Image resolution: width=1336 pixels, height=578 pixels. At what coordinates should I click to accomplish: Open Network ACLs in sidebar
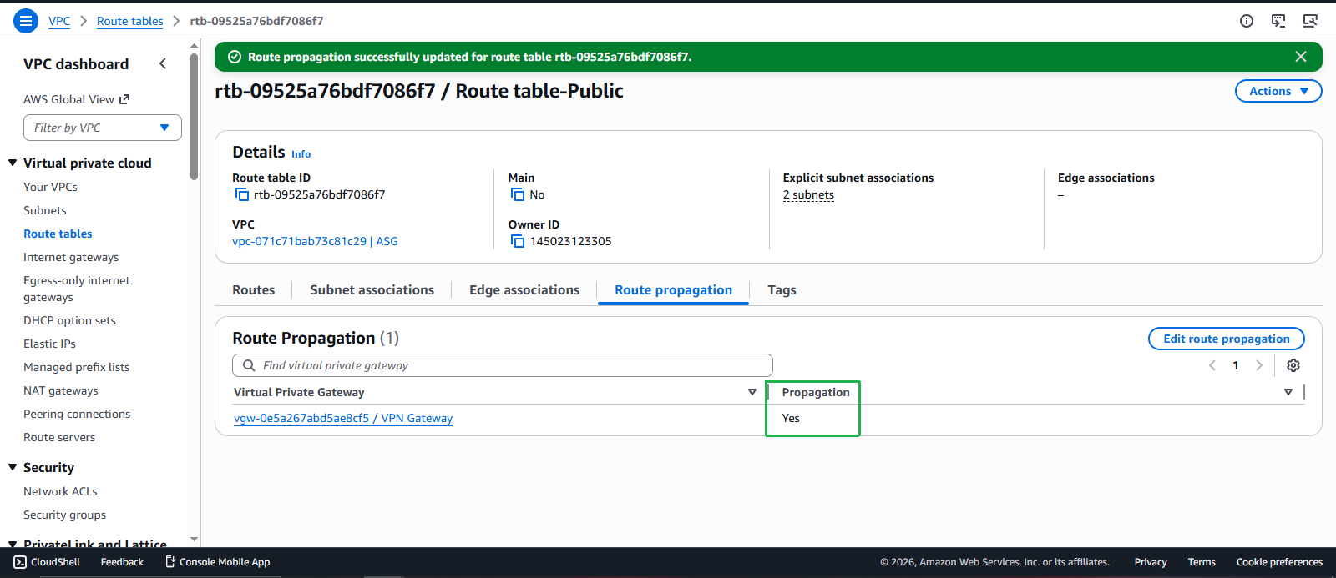click(60, 491)
